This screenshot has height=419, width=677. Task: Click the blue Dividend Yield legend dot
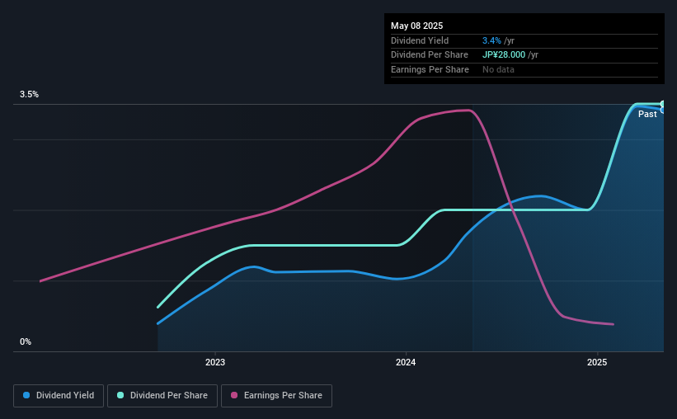(26, 395)
